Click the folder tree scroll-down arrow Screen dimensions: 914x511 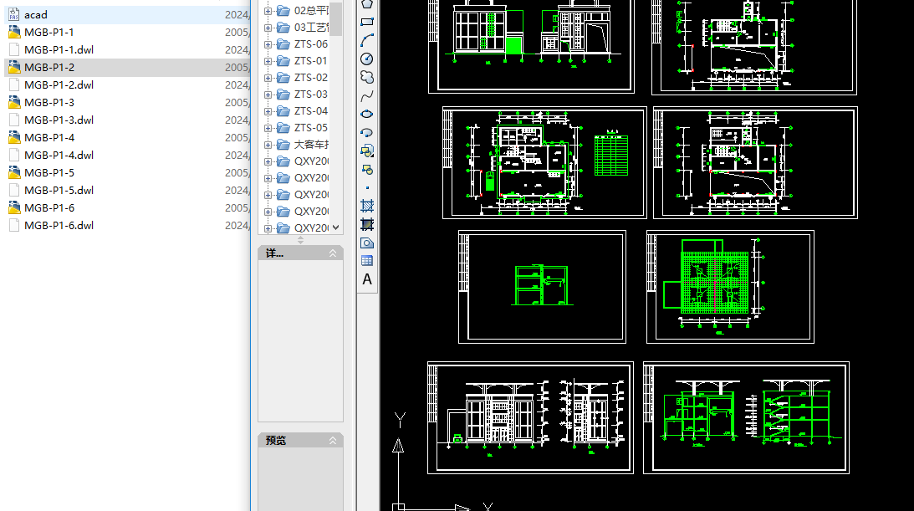(x=336, y=227)
